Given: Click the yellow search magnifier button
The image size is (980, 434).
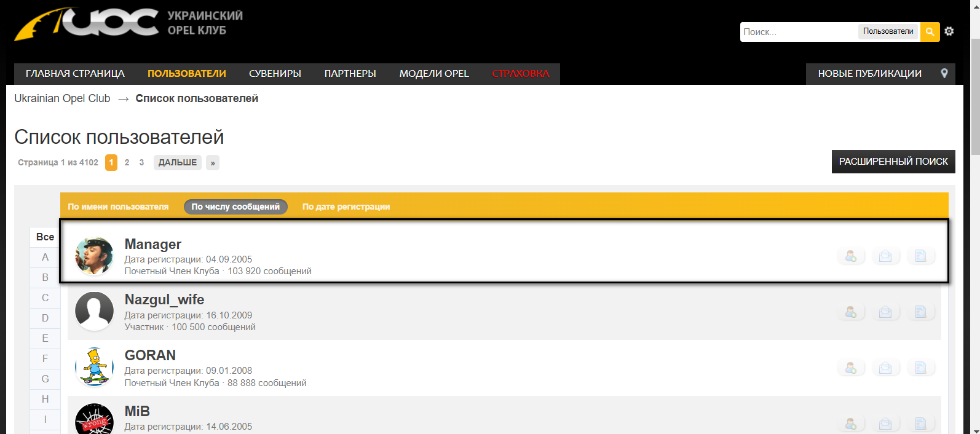Looking at the screenshot, I should [x=930, y=31].
